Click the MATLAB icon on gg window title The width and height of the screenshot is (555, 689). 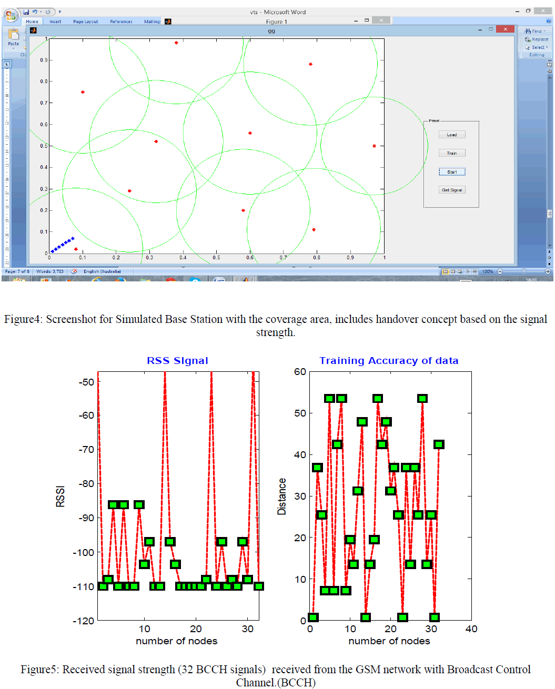(33, 30)
